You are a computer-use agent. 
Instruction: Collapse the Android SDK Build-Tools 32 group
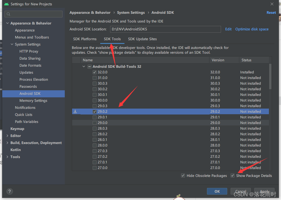click(84, 66)
